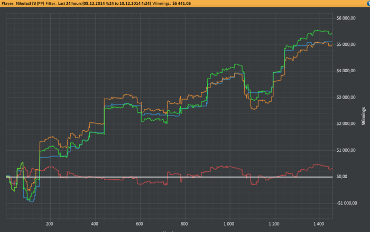
Task: Click the 200 x-axis label
Action: (50, 224)
